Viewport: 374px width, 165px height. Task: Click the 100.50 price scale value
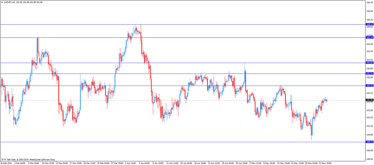coord(370,150)
